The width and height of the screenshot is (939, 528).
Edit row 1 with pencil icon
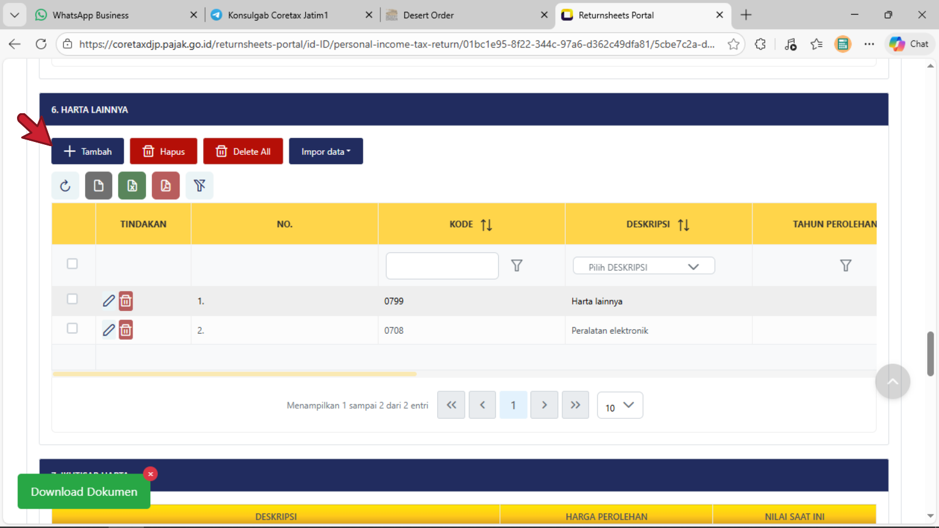click(109, 301)
